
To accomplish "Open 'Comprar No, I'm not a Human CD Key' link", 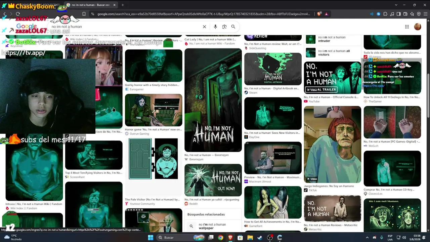I will 389,190.
